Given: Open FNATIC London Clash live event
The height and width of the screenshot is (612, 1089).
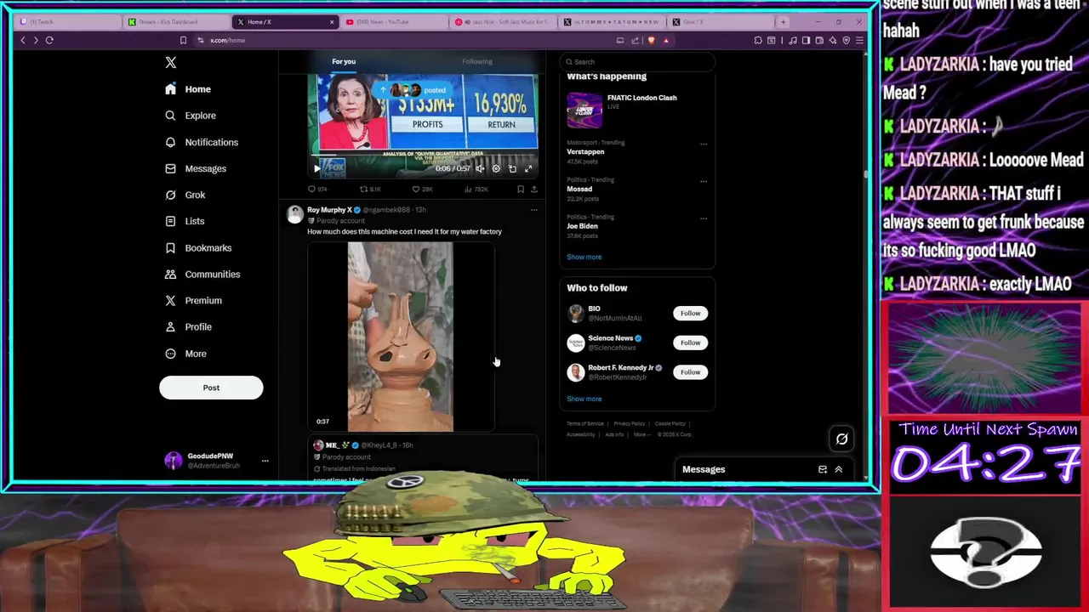Looking at the screenshot, I should tap(636, 110).
